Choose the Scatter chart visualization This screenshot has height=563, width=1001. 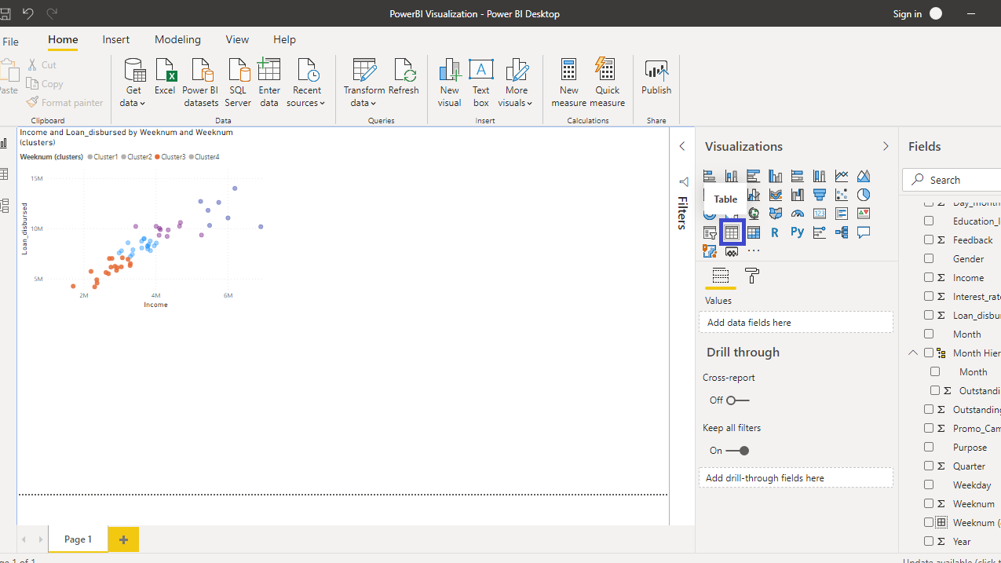click(842, 195)
